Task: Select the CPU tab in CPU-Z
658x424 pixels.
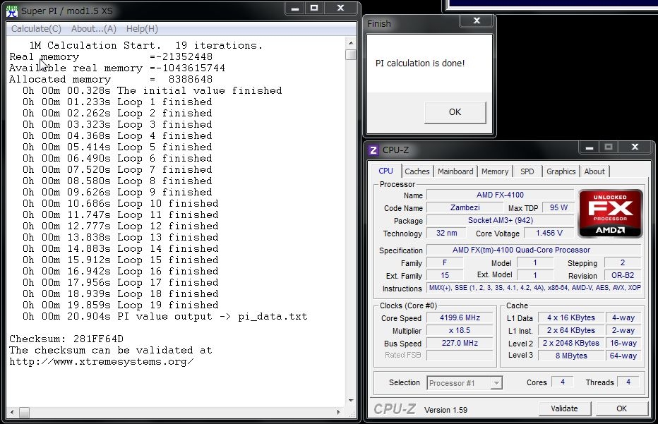Action: pyautogui.click(x=385, y=171)
